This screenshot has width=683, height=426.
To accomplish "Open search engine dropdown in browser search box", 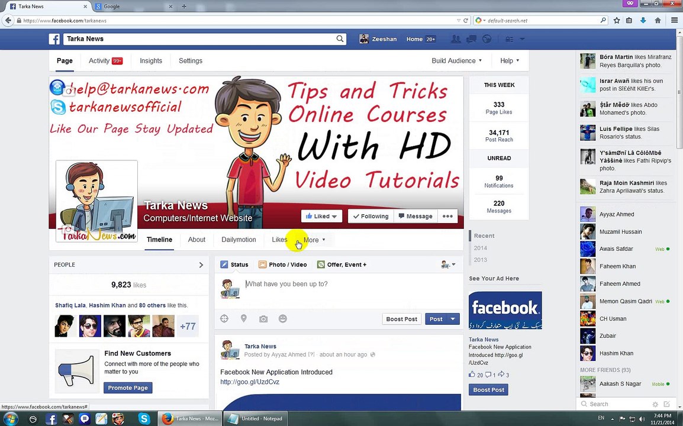I will (x=480, y=21).
